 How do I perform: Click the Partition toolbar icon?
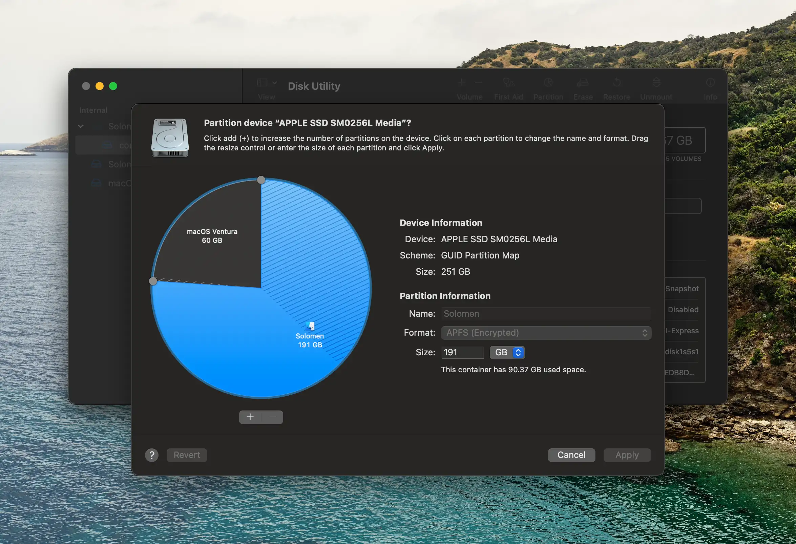tap(548, 82)
